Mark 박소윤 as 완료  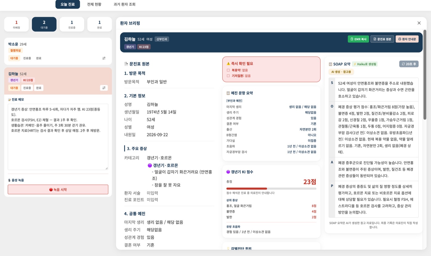[x=39, y=58]
